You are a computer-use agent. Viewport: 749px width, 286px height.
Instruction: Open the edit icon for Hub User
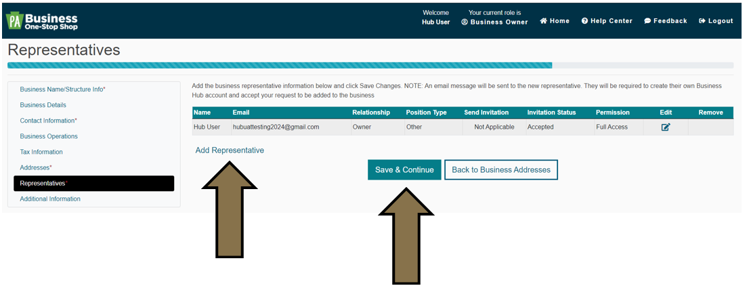coord(666,127)
